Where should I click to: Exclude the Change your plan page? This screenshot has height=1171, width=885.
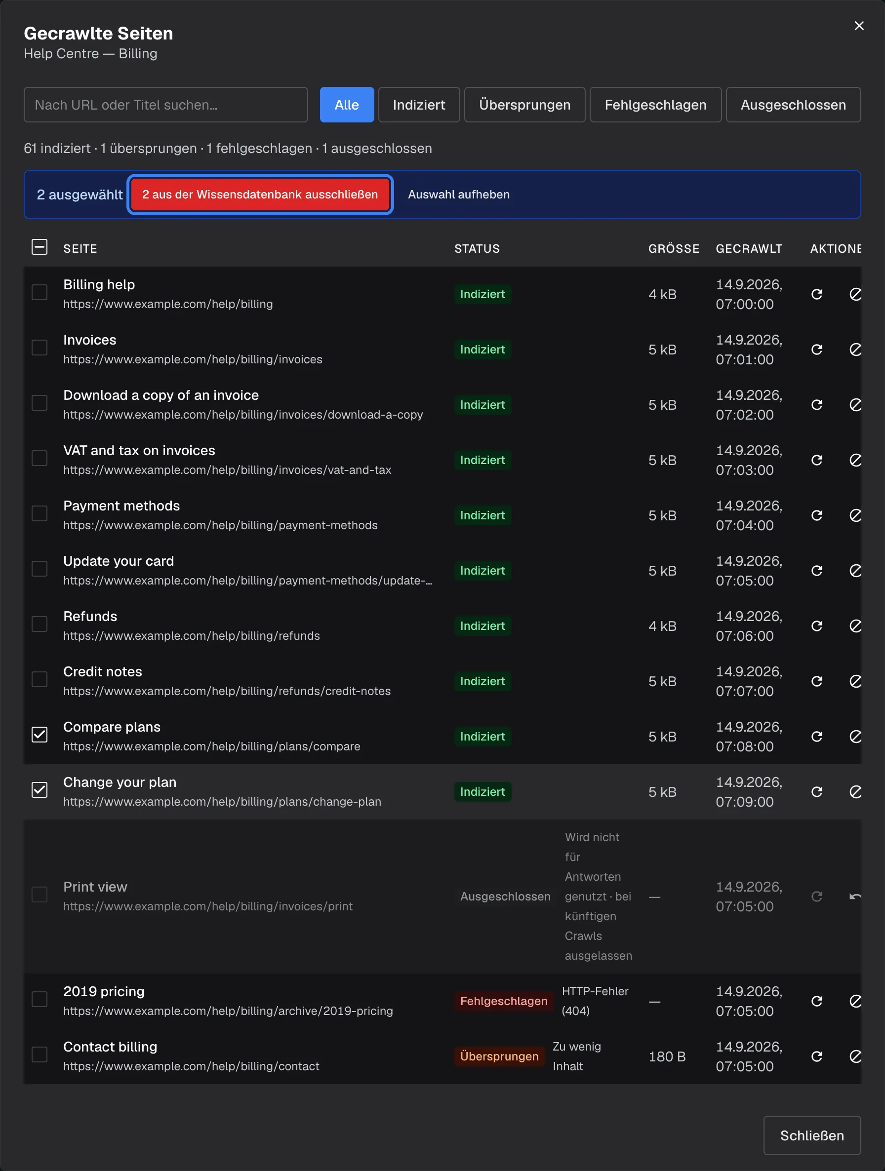[855, 792]
